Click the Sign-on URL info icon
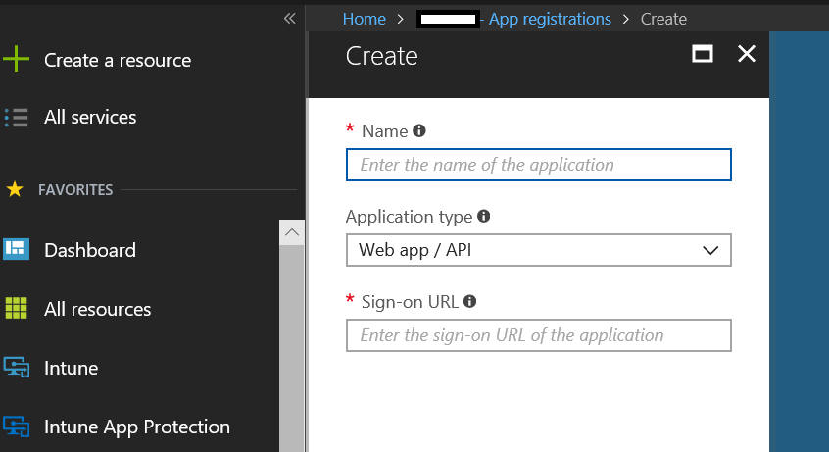The height and width of the screenshot is (452, 829). [x=469, y=301]
